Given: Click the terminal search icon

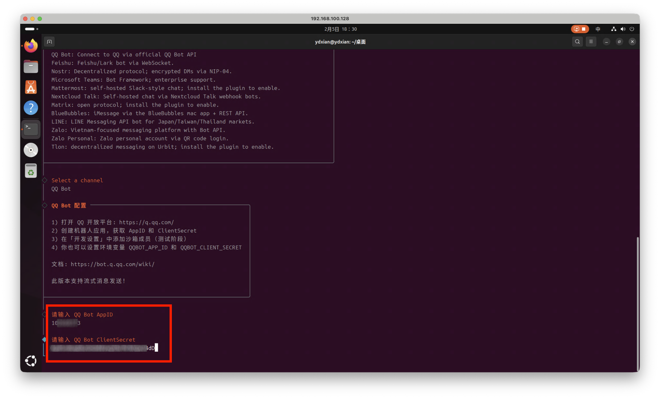Looking at the screenshot, I should click(577, 42).
